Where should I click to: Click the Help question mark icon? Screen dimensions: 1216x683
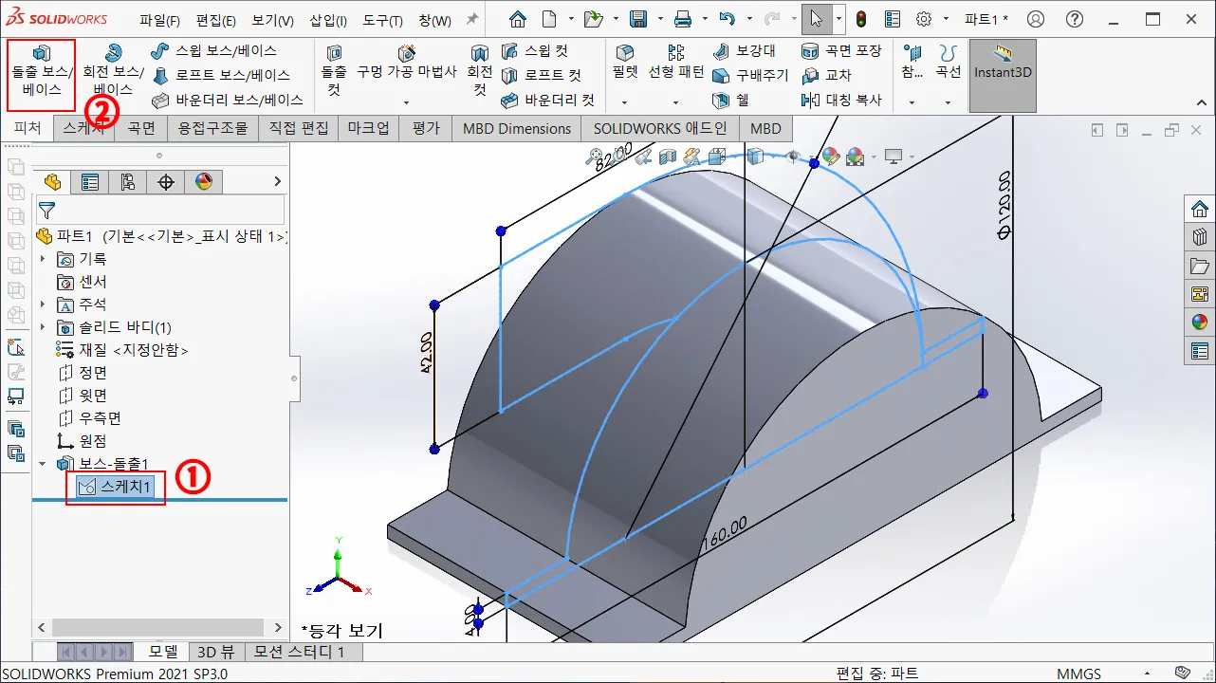(1075, 19)
